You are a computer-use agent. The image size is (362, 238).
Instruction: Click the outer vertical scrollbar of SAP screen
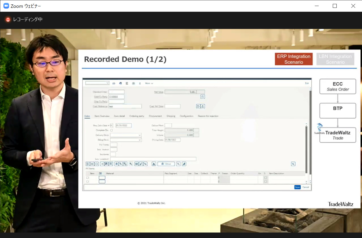click(310, 133)
